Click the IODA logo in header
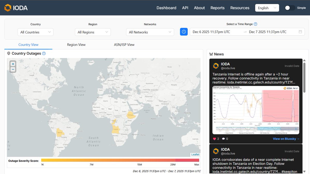The image size is (310, 174). pos(16,8)
